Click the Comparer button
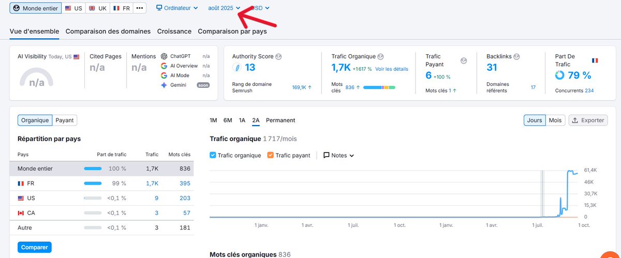The width and height of the screenshot is (621, 258). (x=35, y=247)
